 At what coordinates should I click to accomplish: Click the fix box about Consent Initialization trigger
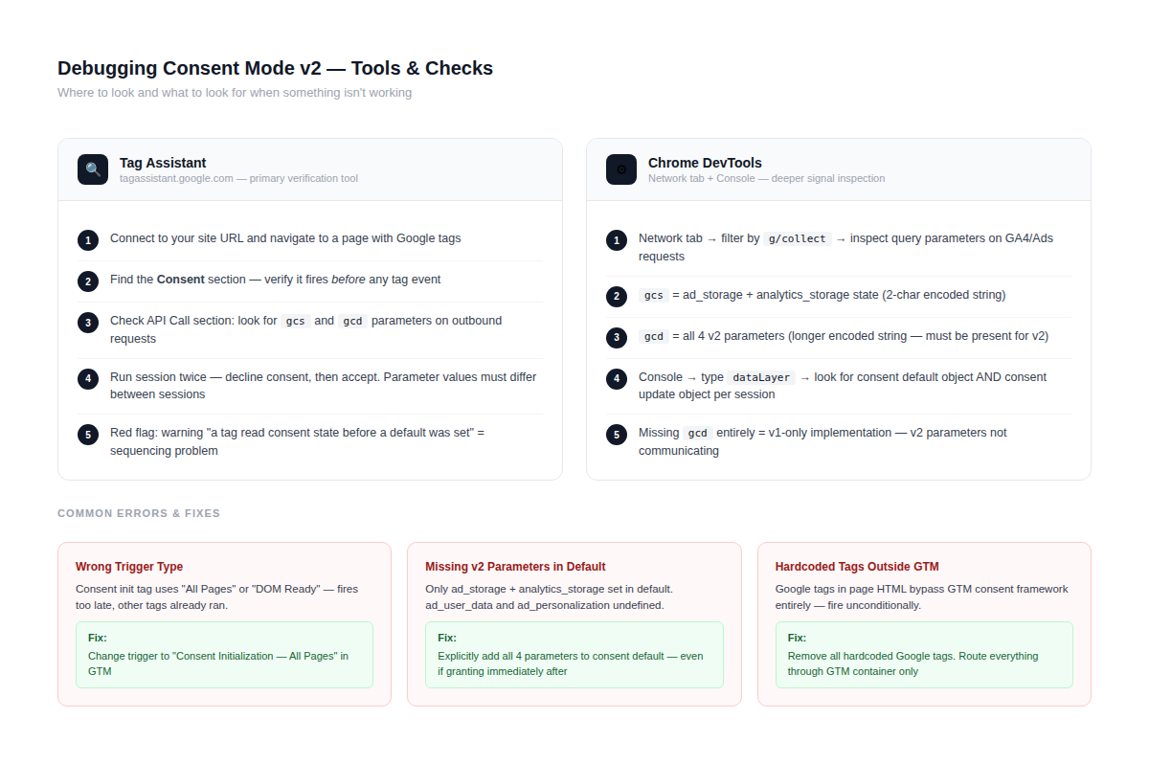point(224,655)
